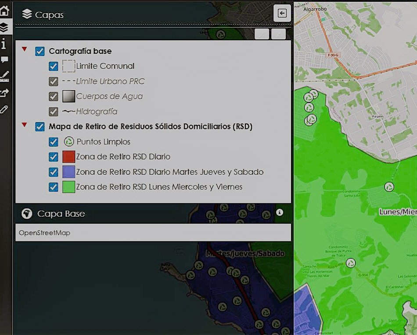Click the speech bubble popup icon

(x=4, y=60)
